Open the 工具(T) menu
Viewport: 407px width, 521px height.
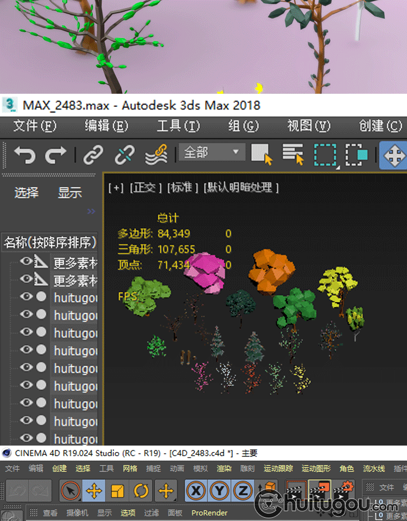point(179,126)
